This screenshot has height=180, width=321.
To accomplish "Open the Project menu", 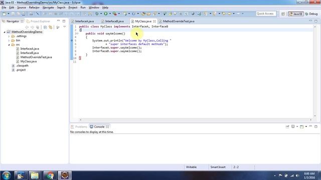I will coord(73,7).
